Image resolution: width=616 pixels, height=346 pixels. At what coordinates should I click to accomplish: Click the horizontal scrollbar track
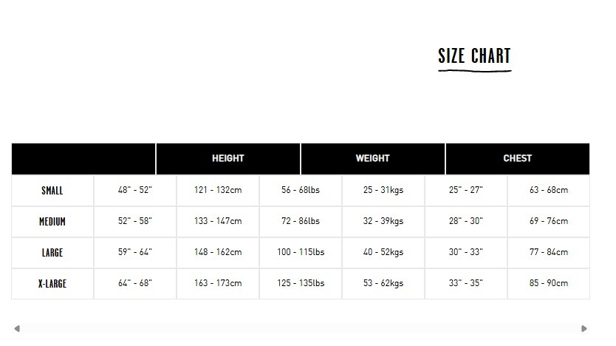click(x=301, y=328)
